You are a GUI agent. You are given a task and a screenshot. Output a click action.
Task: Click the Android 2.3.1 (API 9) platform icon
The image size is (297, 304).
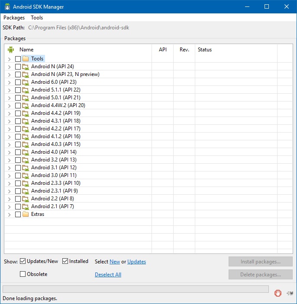(x=26, y=191)
